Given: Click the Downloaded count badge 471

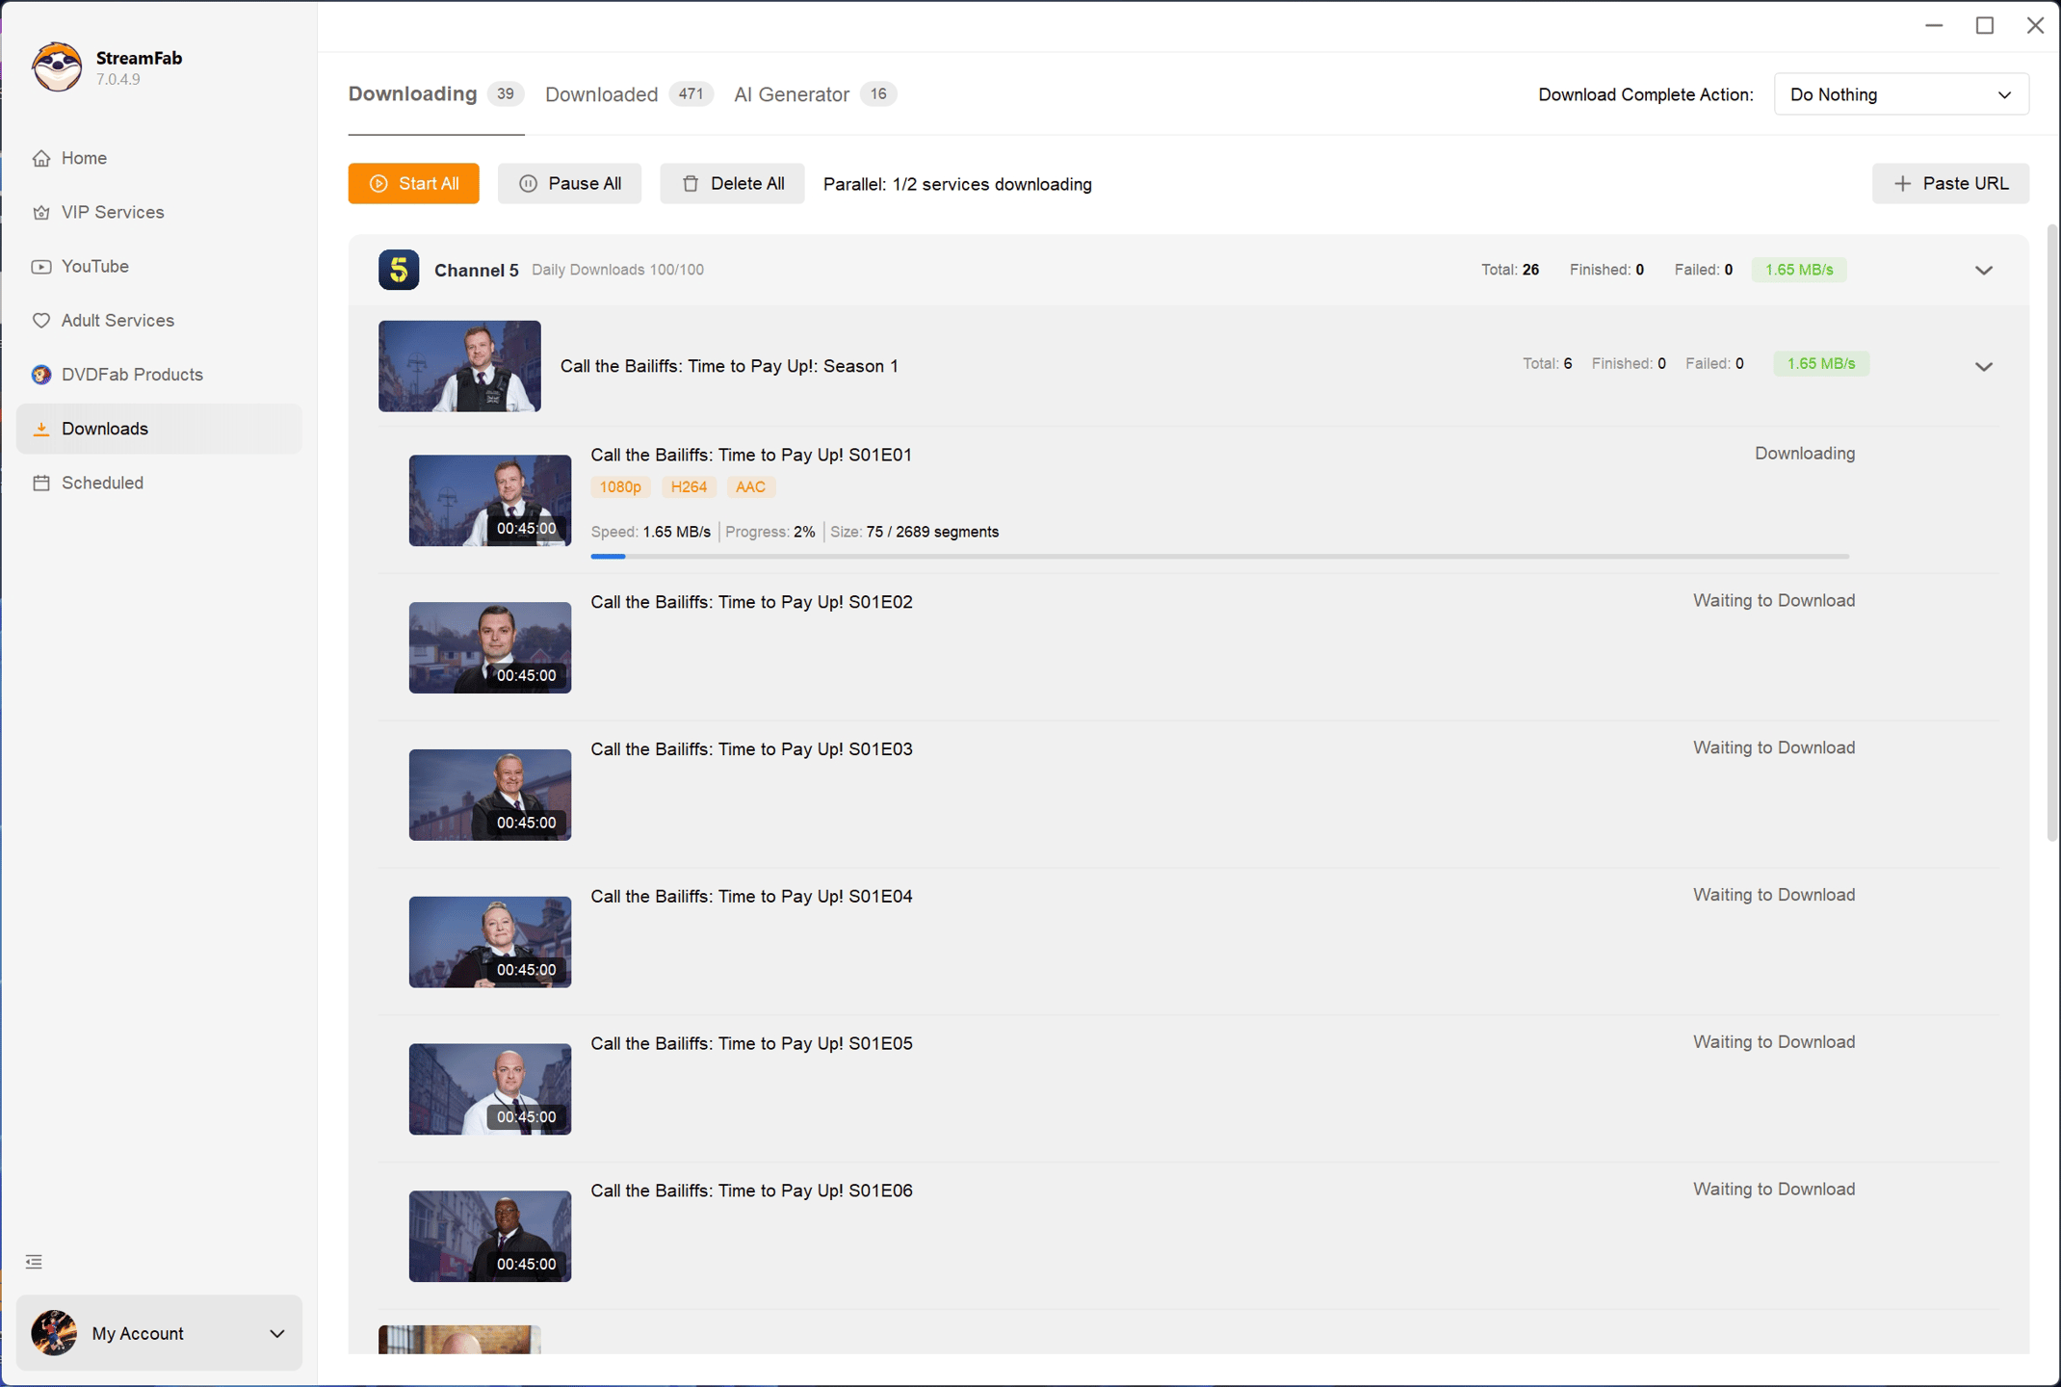Looking at the screenshot, I should pyautogui.click(x=691, y=94).
